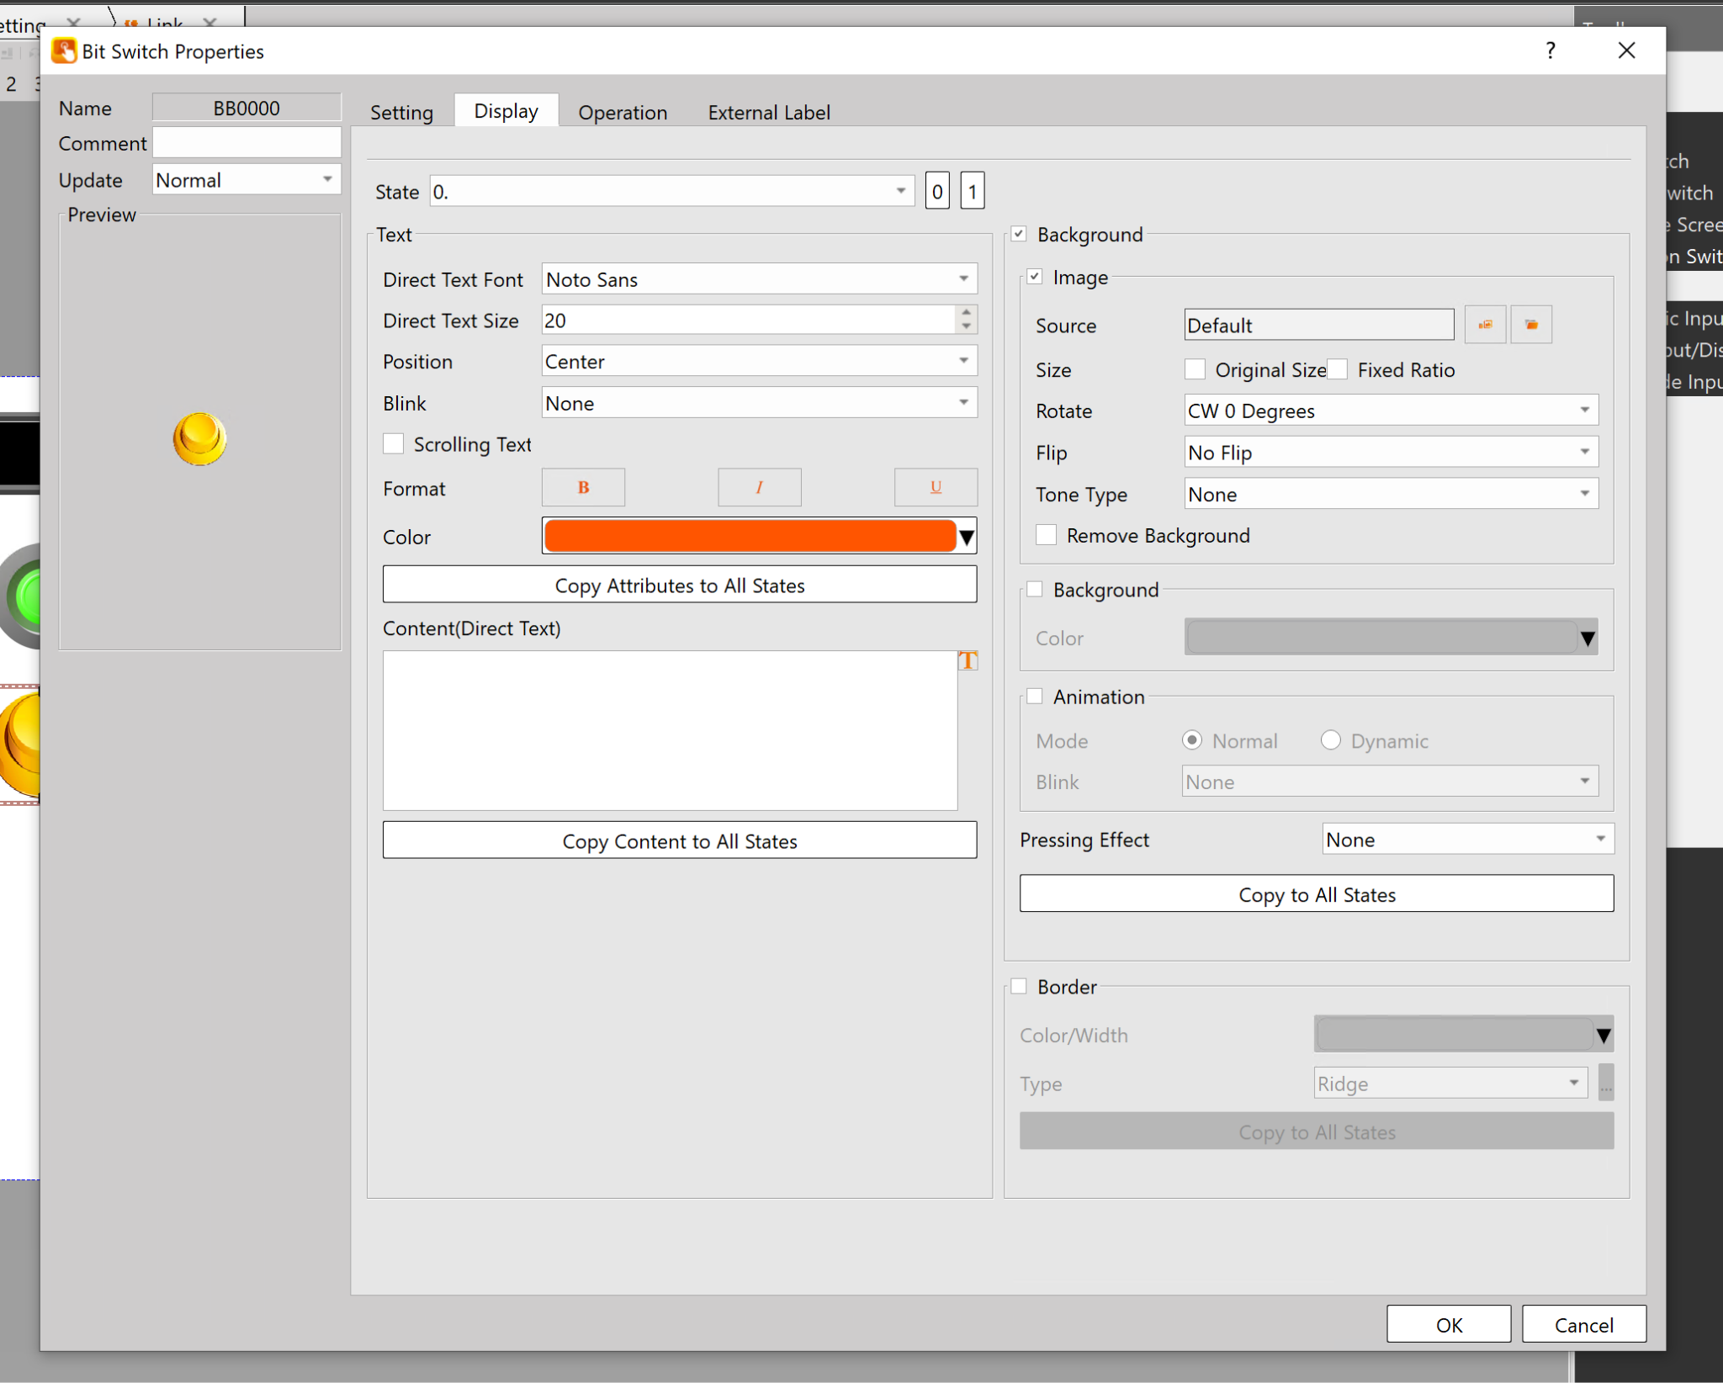Screen dimensions: 1723x1383
Task: Open the External Label tab
Action: coord(768,112)
